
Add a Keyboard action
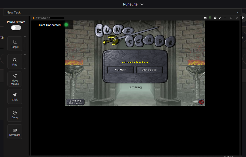coord(15,132)
